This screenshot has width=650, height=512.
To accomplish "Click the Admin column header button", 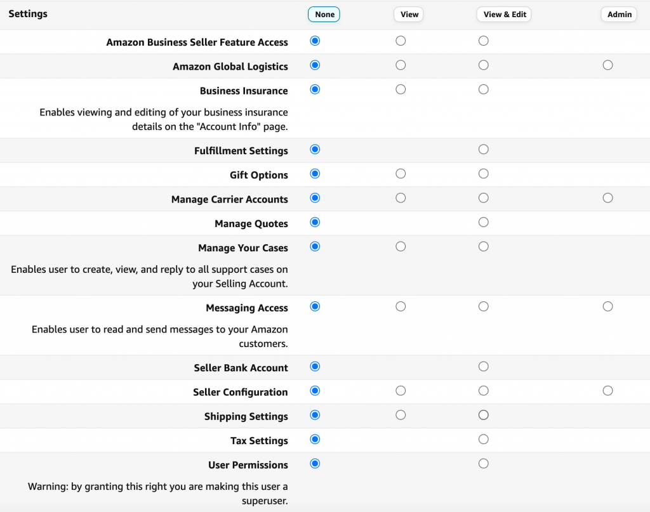I will coord(618,14).
